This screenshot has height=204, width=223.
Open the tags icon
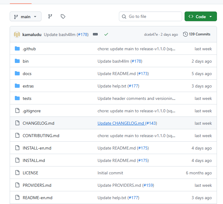point(63,17)
